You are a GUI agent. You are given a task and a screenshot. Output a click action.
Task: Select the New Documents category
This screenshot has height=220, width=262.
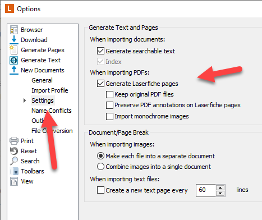point(43,70)
